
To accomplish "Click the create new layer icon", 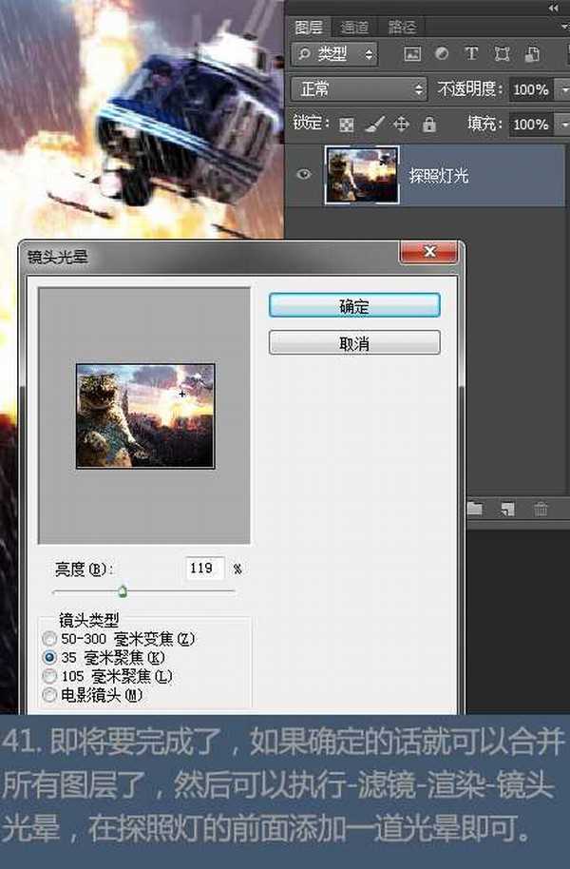I will pos(508,510).
